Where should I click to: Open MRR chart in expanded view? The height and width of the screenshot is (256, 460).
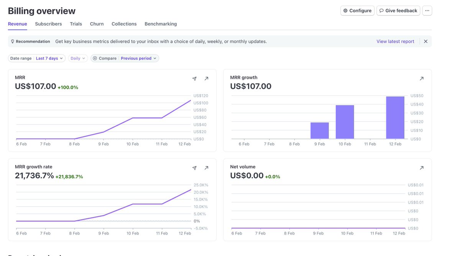point(206,78)
